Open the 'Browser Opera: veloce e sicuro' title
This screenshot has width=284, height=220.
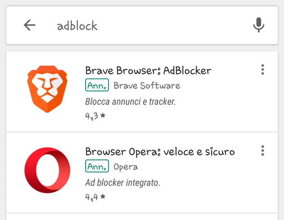coord(160,151)
